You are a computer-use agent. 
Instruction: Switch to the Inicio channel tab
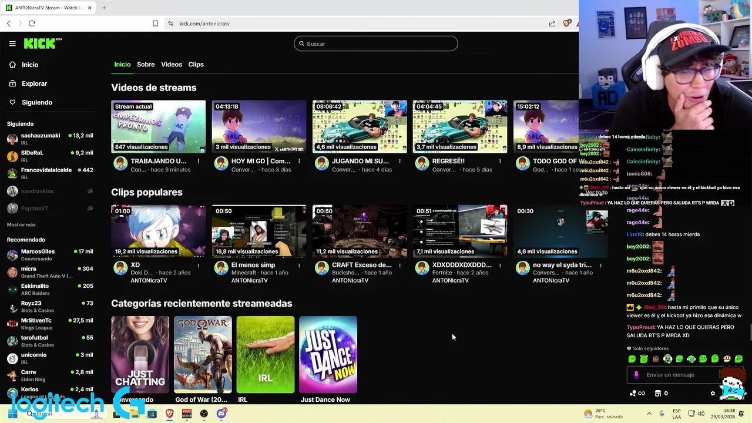click(x=122, y=65)
